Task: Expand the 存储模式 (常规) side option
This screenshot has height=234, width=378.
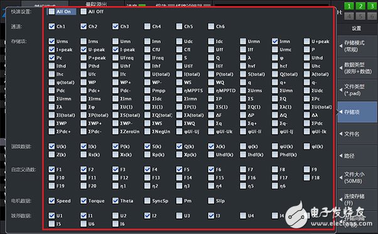Action: point(357,46)
